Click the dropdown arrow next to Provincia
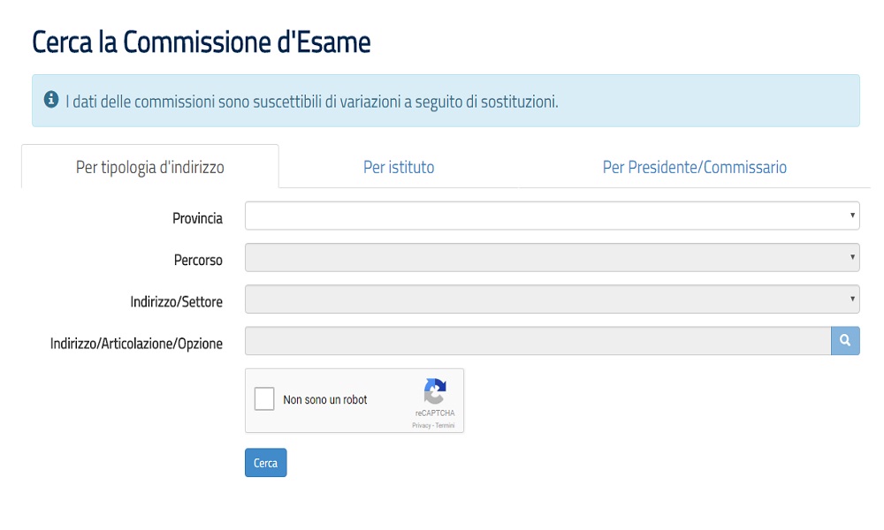The width and height of the screenshot is (884, 530). (853, 216)
